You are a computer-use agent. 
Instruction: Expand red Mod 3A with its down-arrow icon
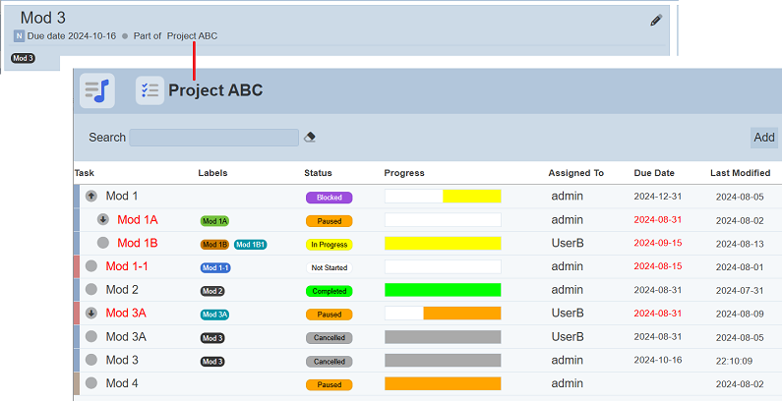tap(91, 314)
